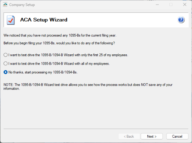Viewport: 192px width, 143px height.
Task: Proceed with the Next > button
Action: tap(152, 136)
